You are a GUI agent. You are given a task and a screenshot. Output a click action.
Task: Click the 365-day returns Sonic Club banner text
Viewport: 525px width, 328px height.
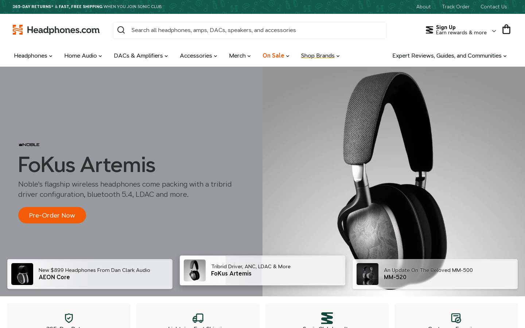[x=87, y=7]
